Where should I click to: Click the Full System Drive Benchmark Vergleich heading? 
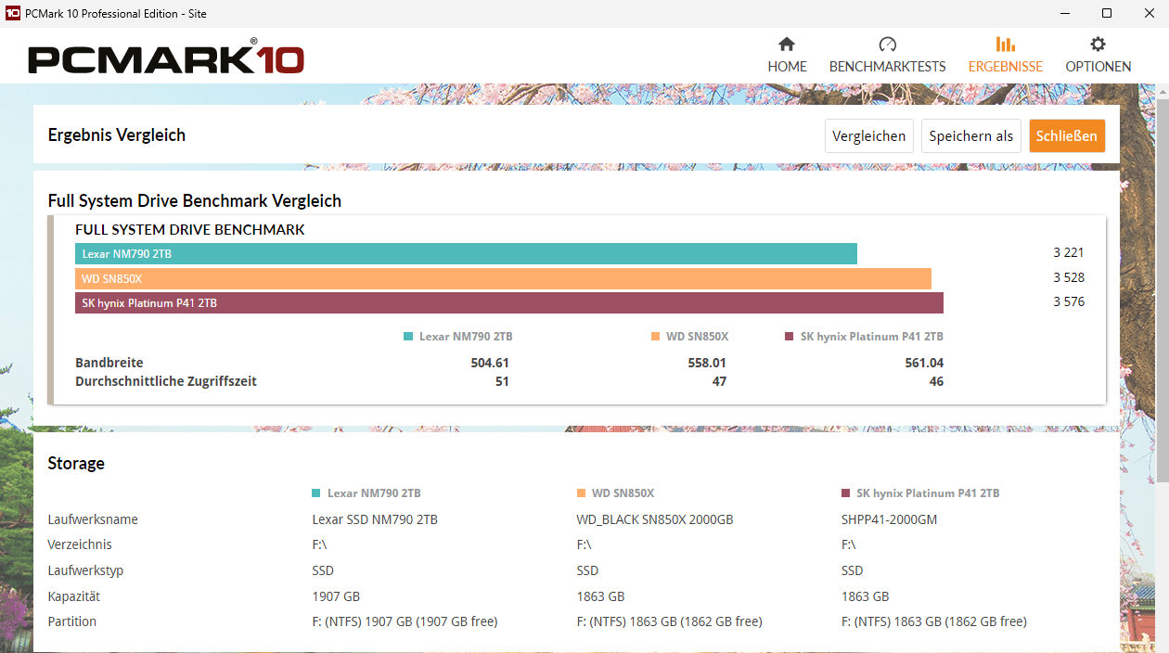195,201
